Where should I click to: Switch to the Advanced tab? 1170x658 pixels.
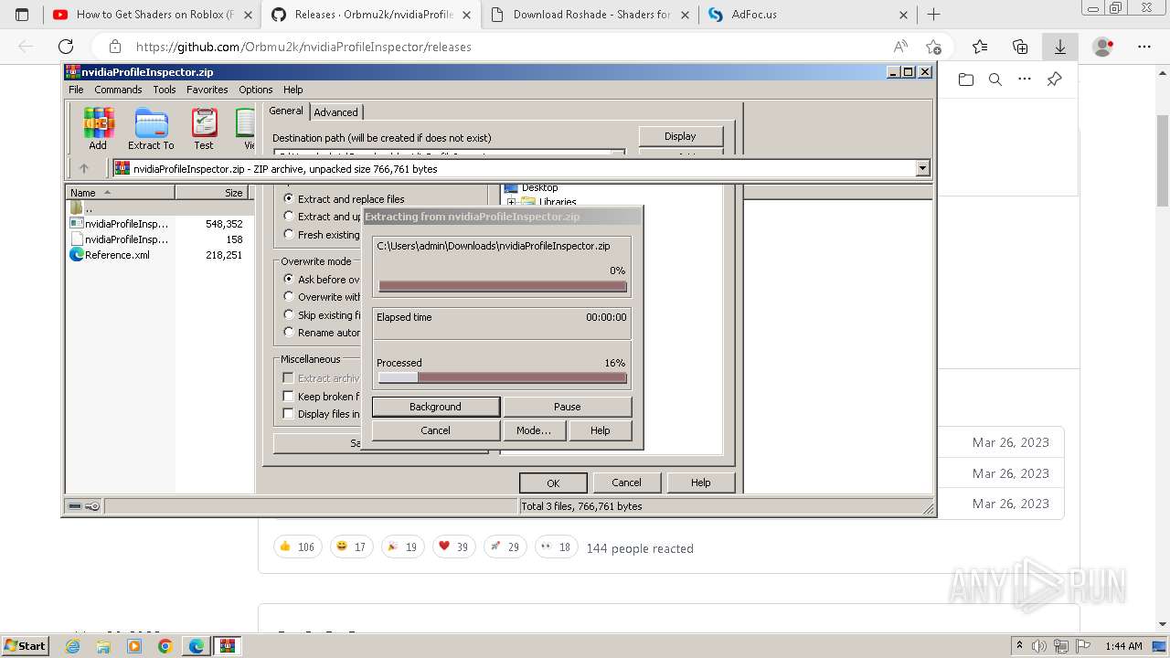(x=336, y=112)
